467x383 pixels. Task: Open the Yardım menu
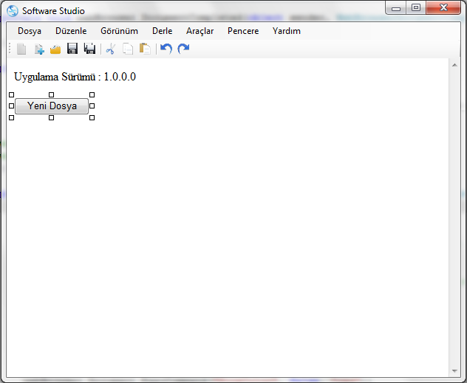tap(287, 31)
